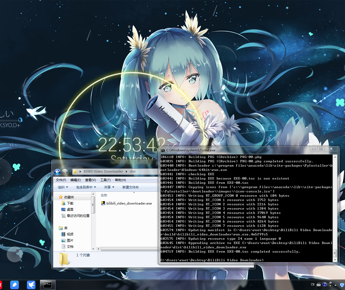Select 库 in the navigation pane
The height and width of the screenshot is (290, 345).
coord(66,228)
